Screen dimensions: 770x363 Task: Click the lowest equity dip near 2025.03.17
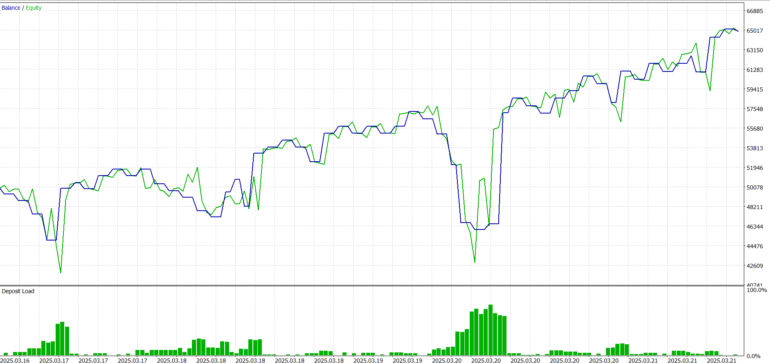pos(61,272)
